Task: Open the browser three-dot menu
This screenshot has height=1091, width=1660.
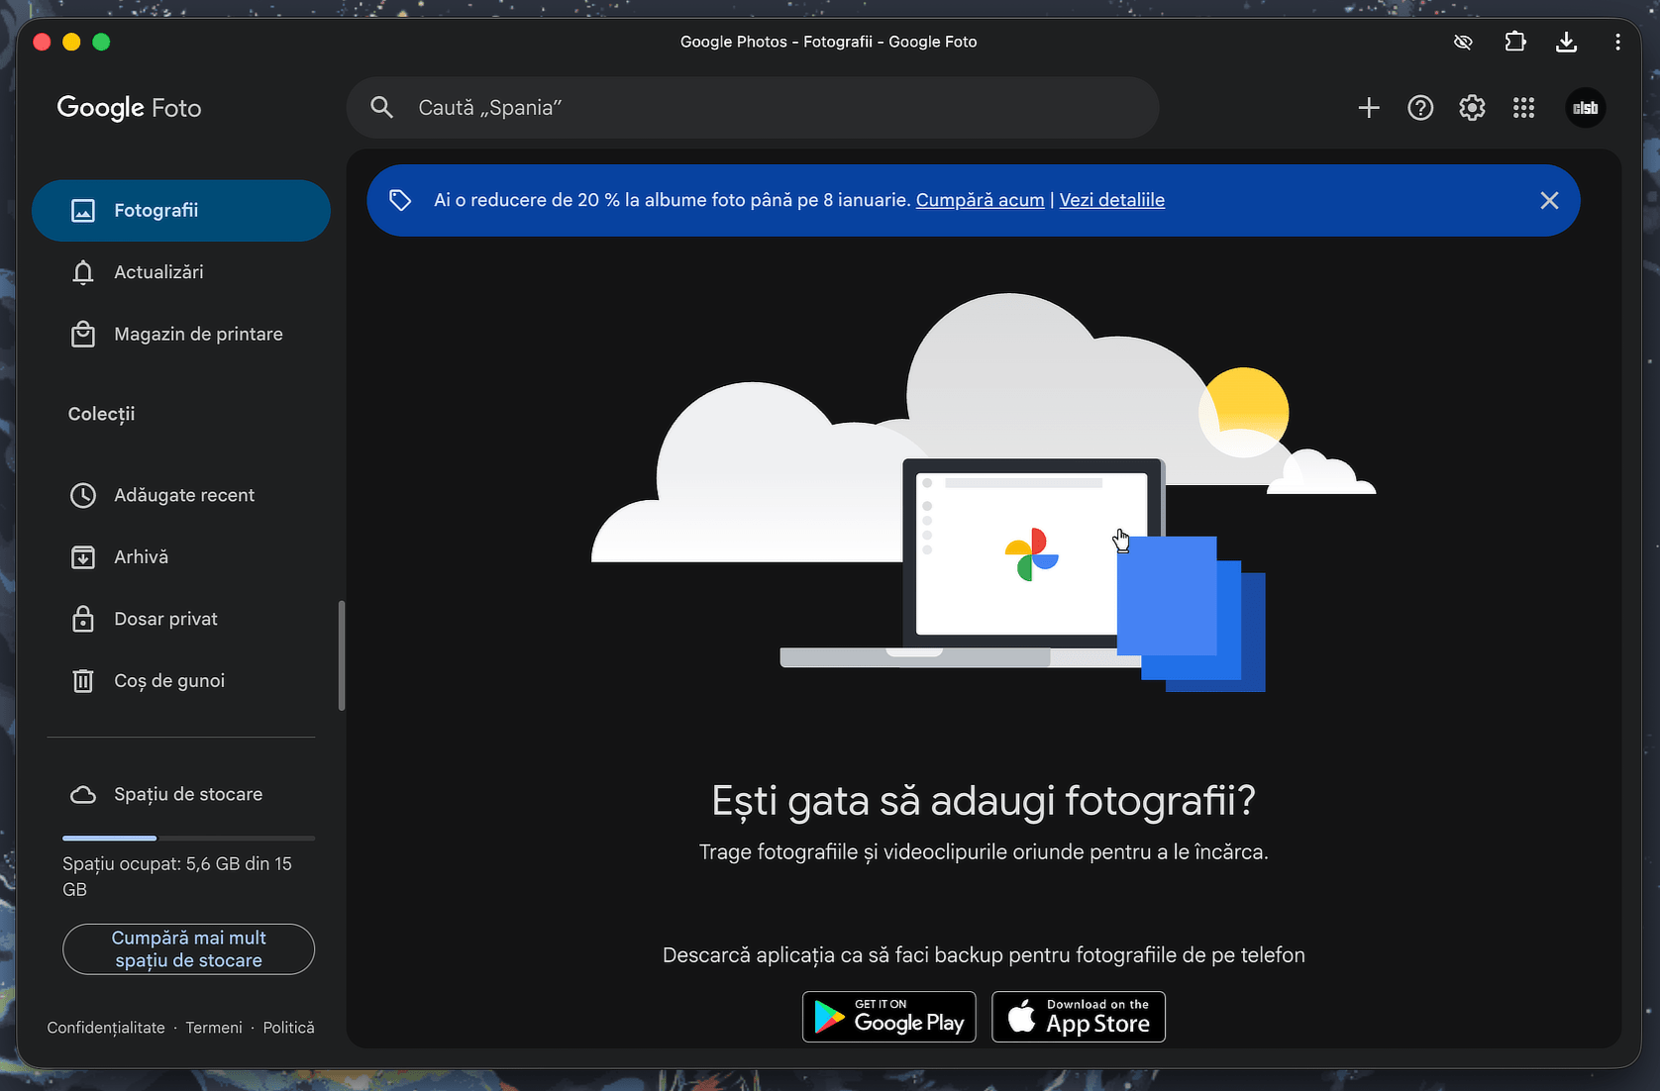Action: [x=1617, y=42]
